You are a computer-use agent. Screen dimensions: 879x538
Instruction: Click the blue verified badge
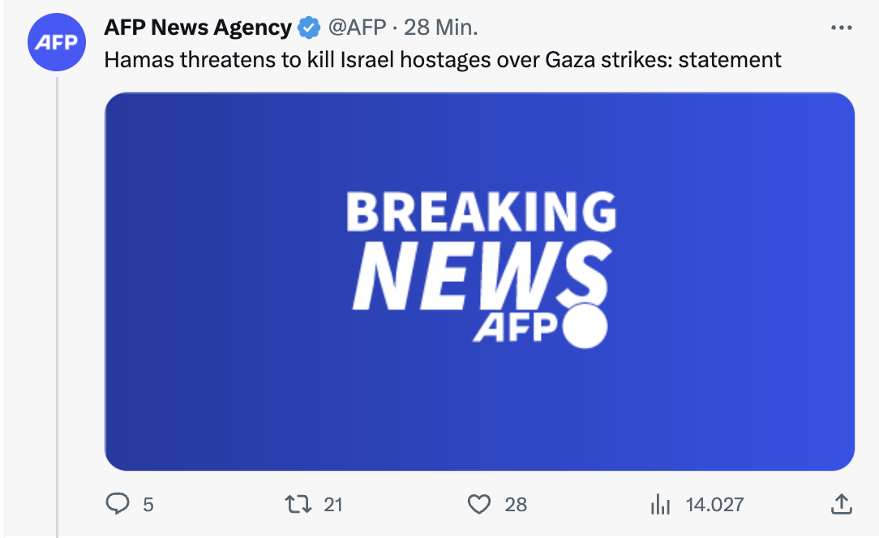pos(308,28)
